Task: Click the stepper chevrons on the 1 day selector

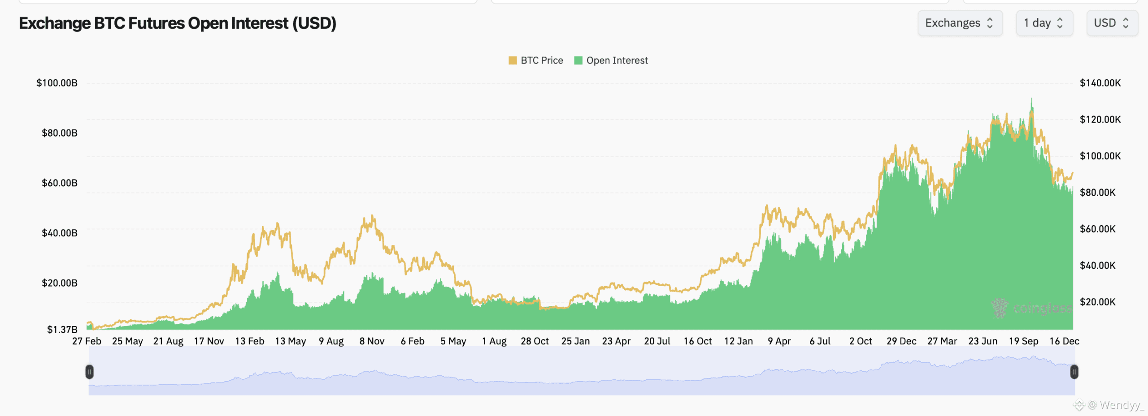Action: pyautogui.click(x=1060, y=22)
